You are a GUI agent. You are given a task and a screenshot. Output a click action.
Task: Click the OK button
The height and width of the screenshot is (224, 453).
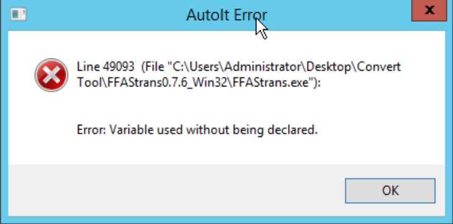(x=390, y=191)
